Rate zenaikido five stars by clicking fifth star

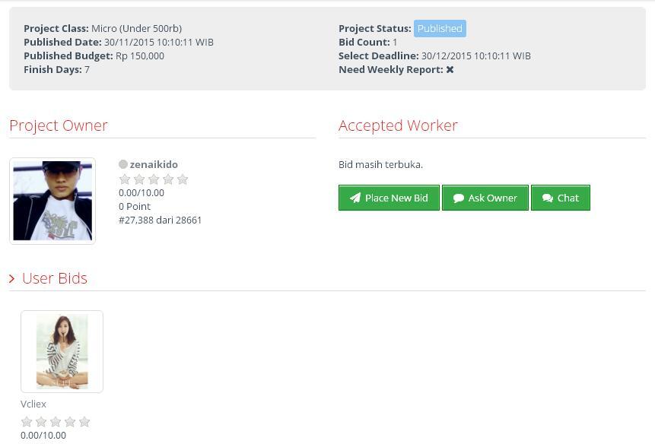(x=183, y=179)
